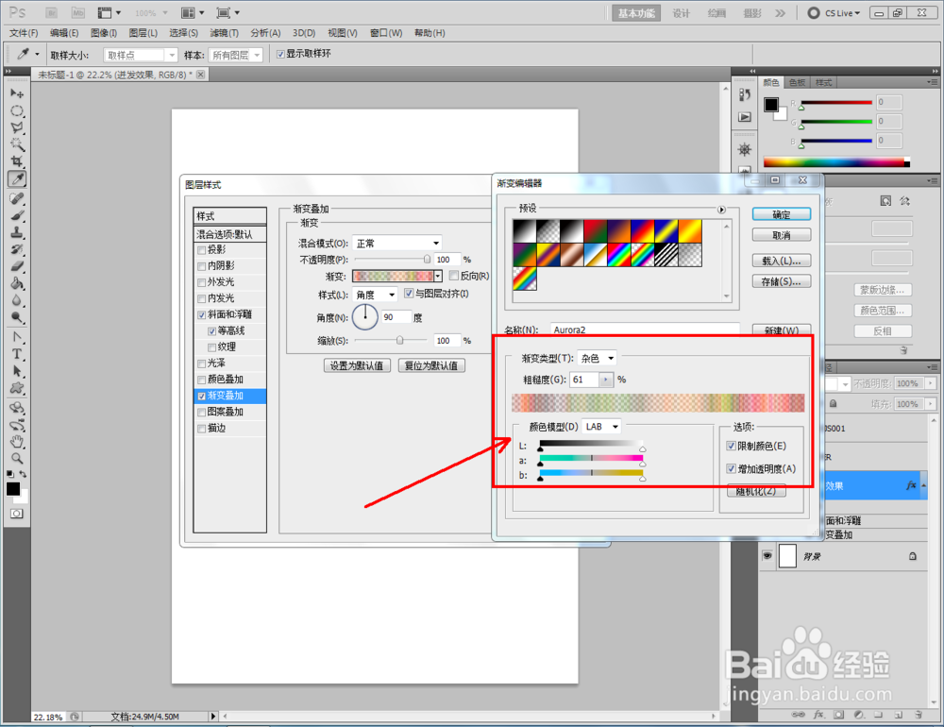Uncheck 与图层对齐(I) checkbox
Image resolution: width=944 pixels, height=727 pixels.
409,294
